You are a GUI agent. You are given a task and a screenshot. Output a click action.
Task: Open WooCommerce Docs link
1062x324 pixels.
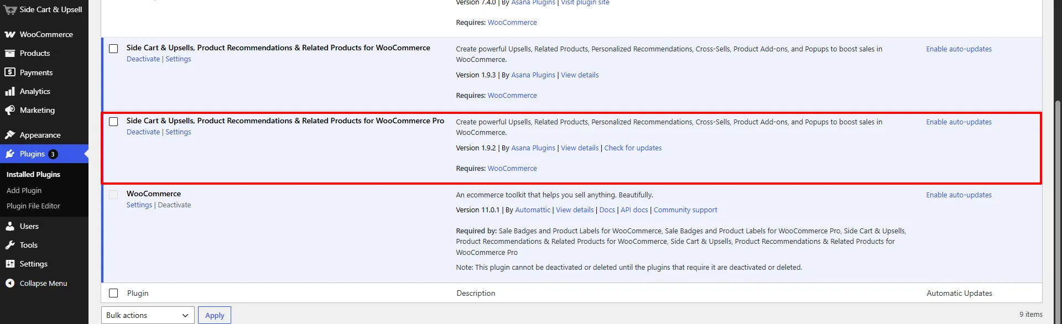point(607,210)
